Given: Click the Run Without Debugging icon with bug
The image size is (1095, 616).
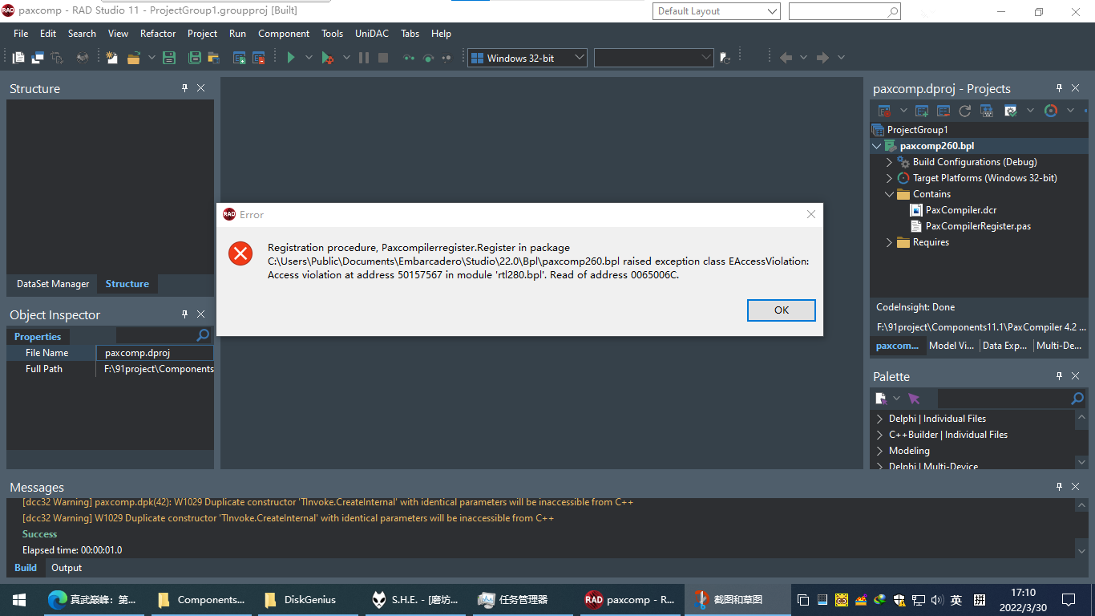Looking at the screenshot, I should pos(327,58).
